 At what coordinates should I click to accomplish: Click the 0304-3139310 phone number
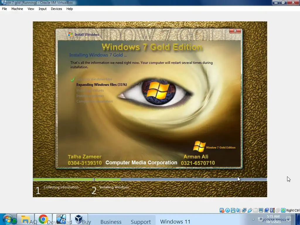pyautogui.click(x=85, y=163)
